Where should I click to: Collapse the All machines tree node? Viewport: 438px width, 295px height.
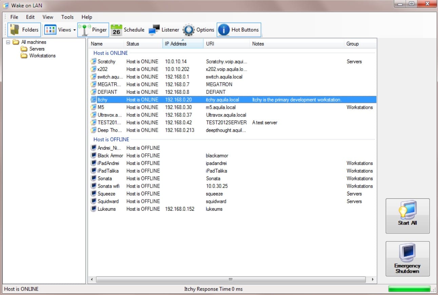[x=8, y=42]
